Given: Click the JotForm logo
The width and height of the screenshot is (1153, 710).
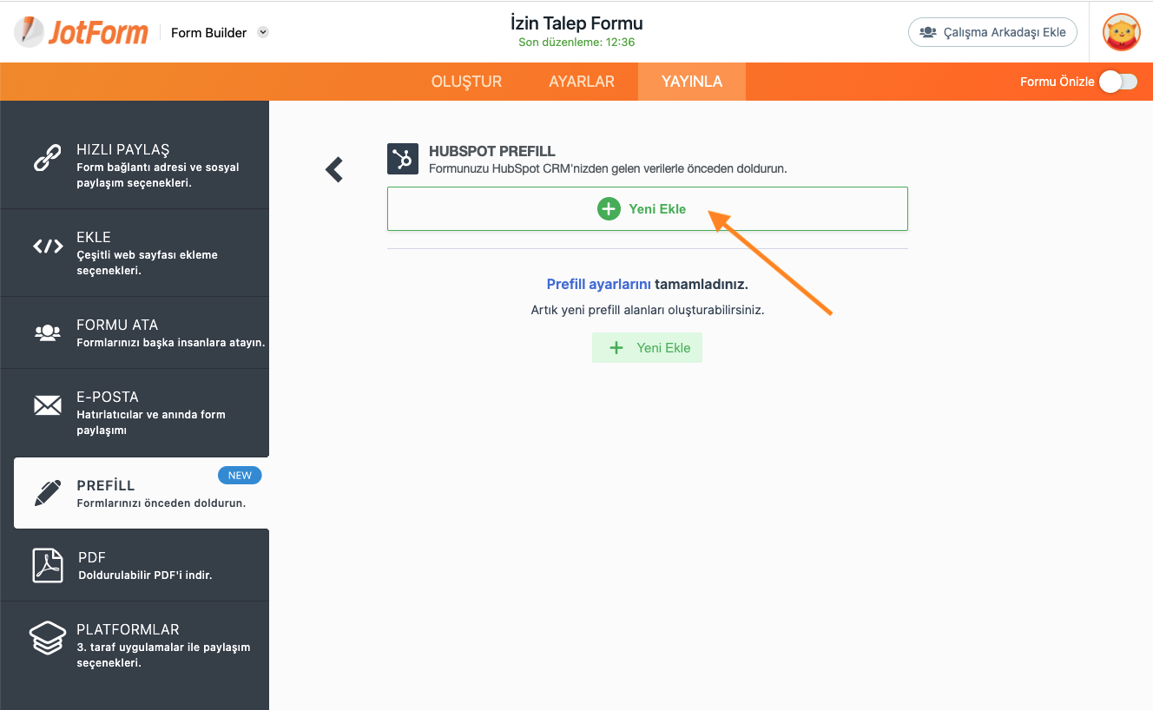Looking at the screenshot, I should tap(80, 32).
